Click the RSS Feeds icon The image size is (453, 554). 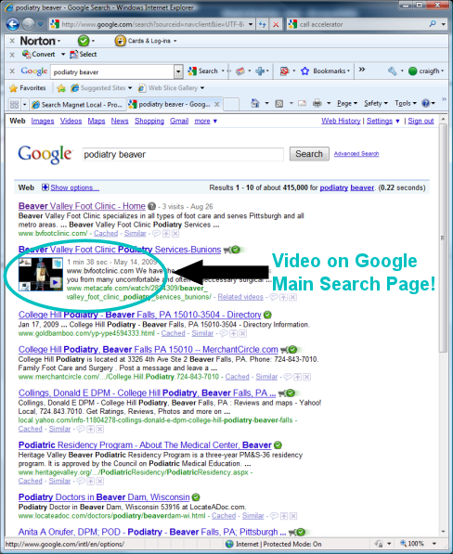click(x=279, y=104)
